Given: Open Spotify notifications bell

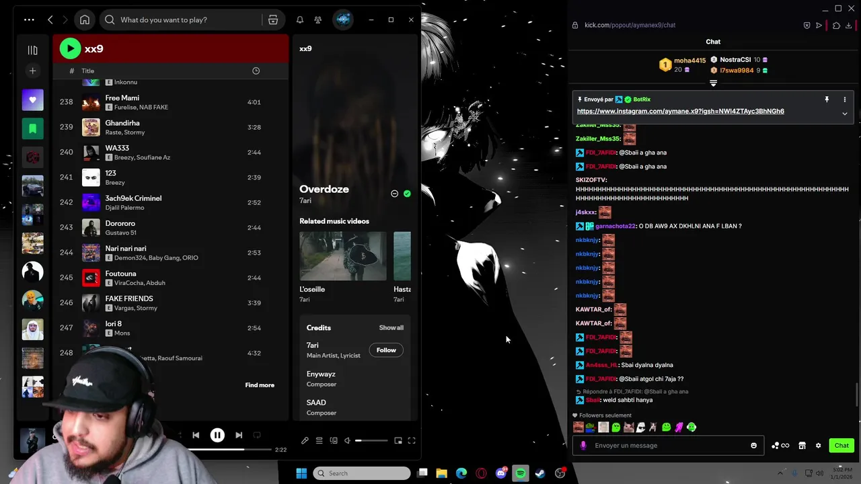Looking at the screenshot, I should coord(300,19).
